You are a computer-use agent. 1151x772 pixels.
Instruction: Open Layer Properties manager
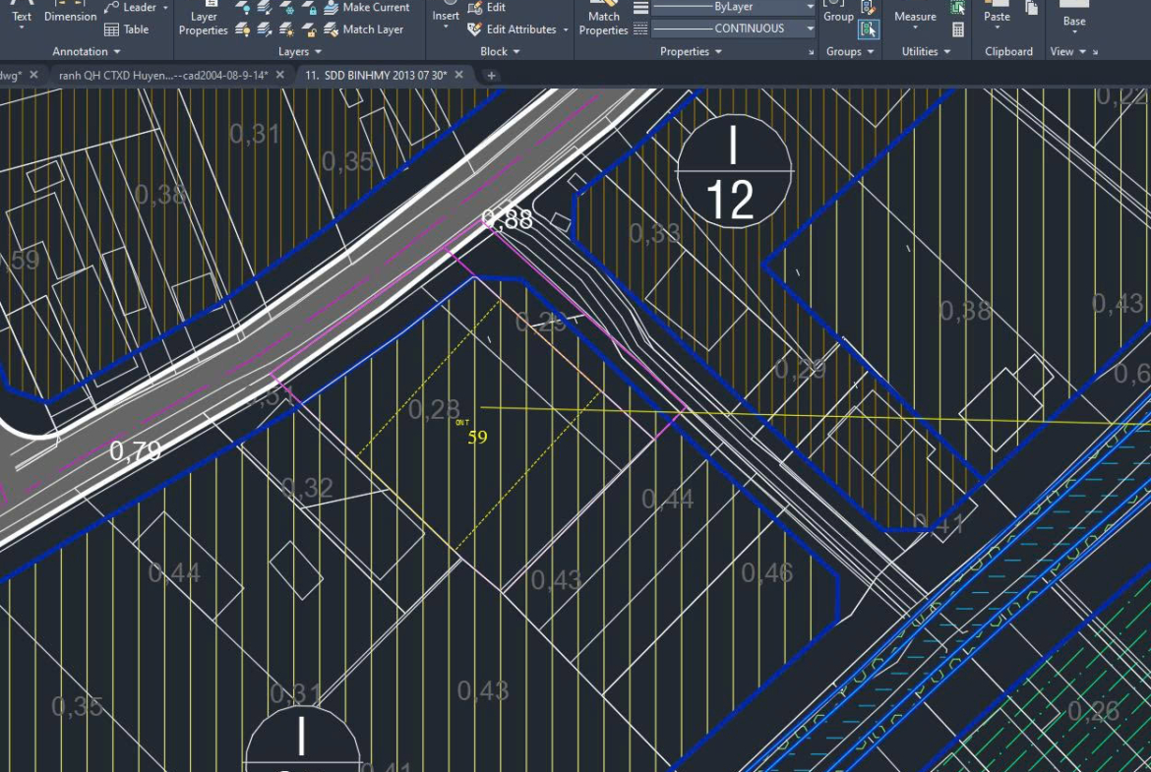(x=204, y=20)
